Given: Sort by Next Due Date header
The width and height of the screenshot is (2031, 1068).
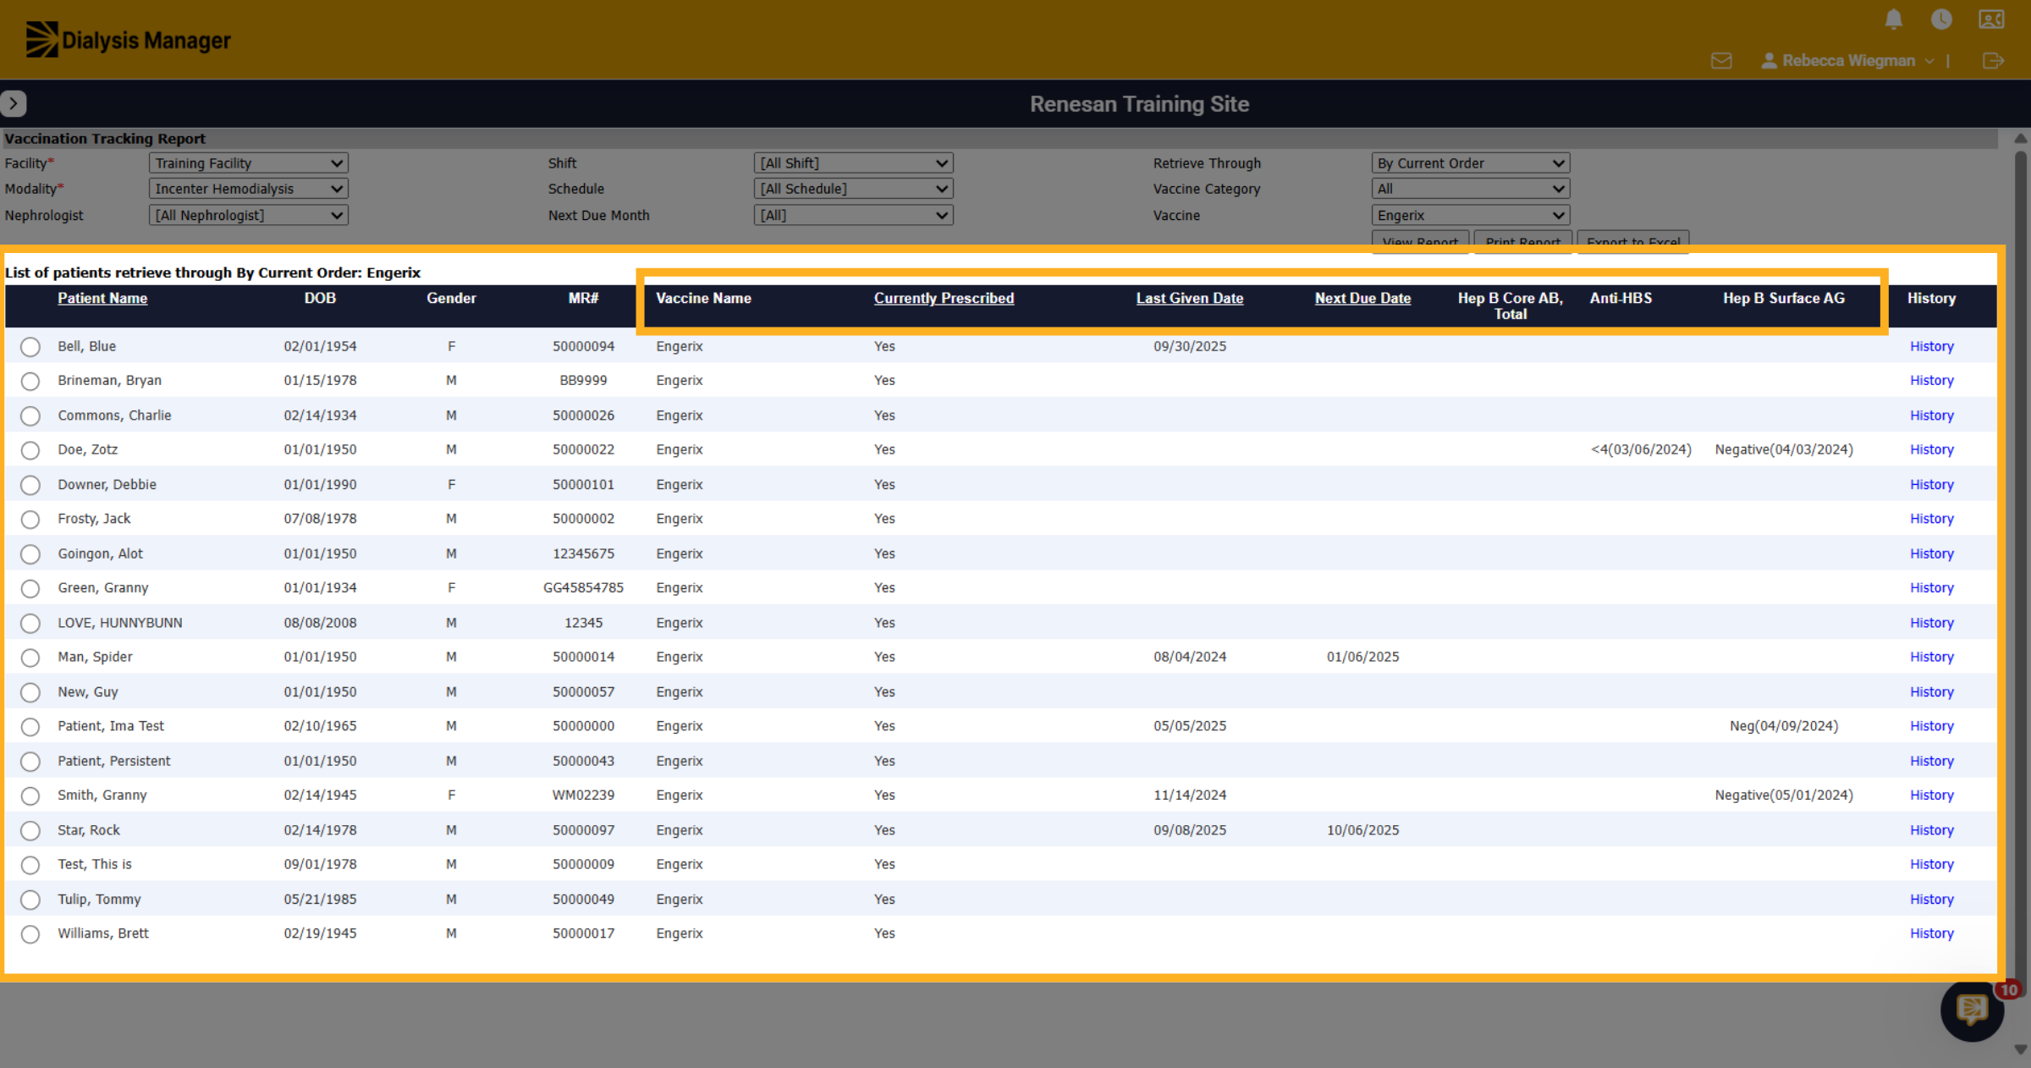Looking at the screenshot, I should coord(1362,298).
